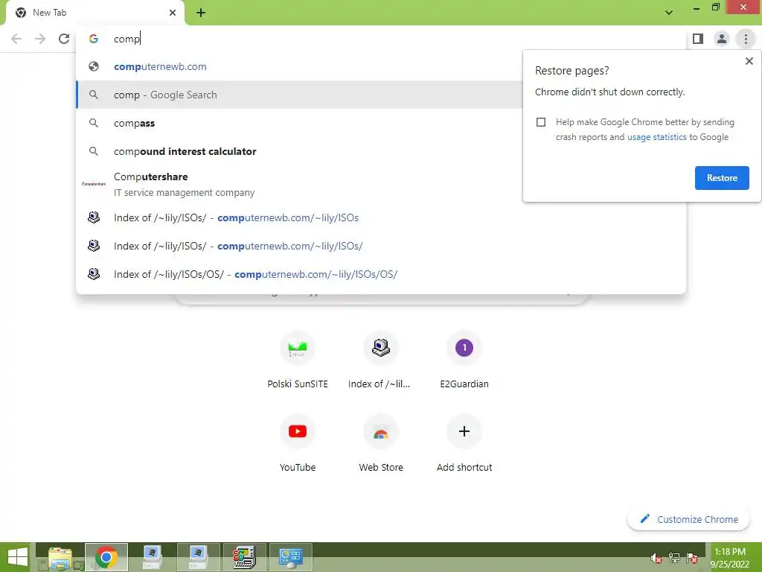762x572 pixels.
Task: Open a new tab with the plus icon
Action: pyautogui.click(x=201, y=13)
